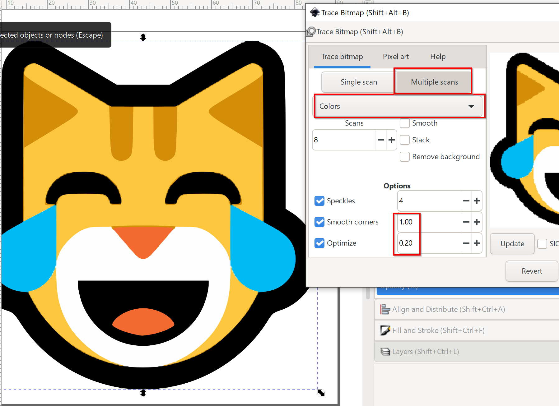Viewport: 559px width, 406px height.
Task: Click the bottom-right resize handle of selection
Action: pyautogui.click(x=321, y=393)
